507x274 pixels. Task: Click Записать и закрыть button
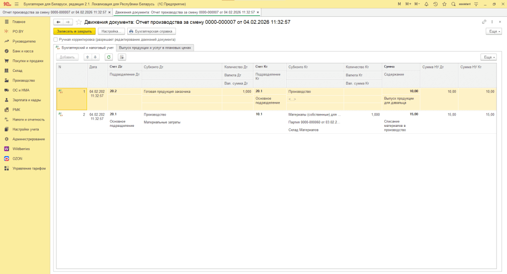point(74,31)
